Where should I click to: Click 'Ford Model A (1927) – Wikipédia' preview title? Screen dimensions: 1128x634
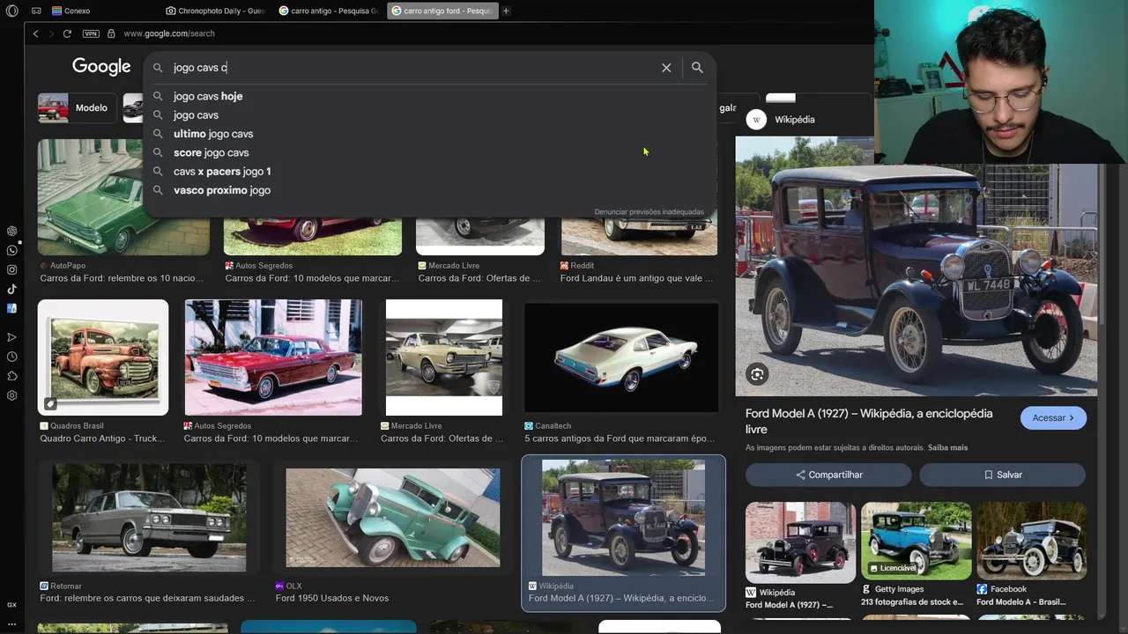(x=869, y=421)
